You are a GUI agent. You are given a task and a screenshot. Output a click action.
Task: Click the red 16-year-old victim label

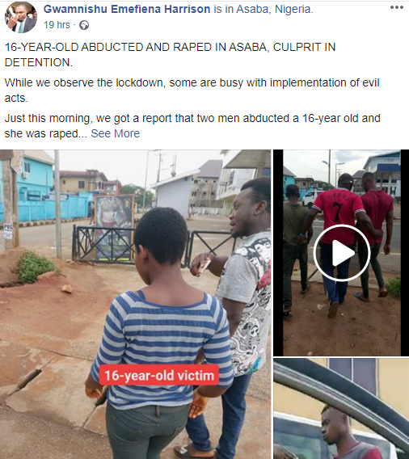[x=159, y=375]
